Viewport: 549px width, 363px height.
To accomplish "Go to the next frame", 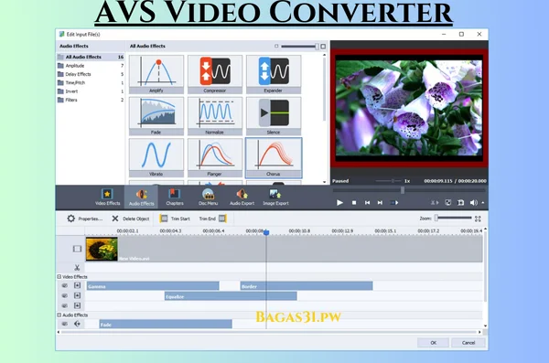I will tap(380, 203).
